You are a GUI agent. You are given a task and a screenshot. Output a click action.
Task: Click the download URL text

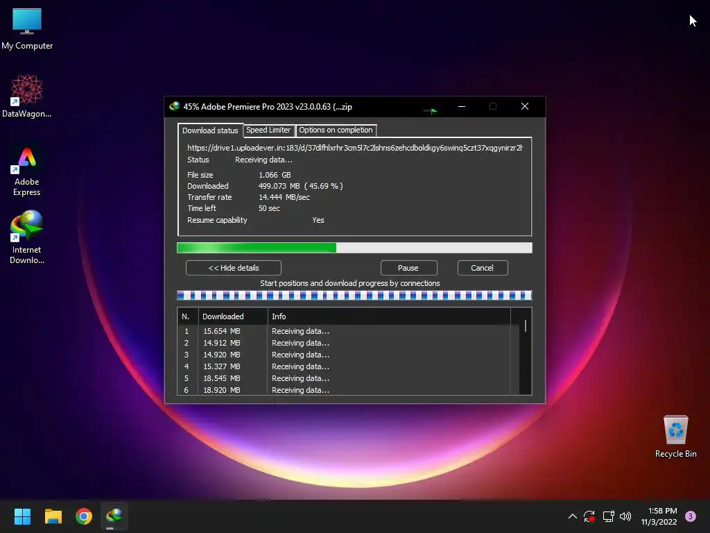(355, 148)
